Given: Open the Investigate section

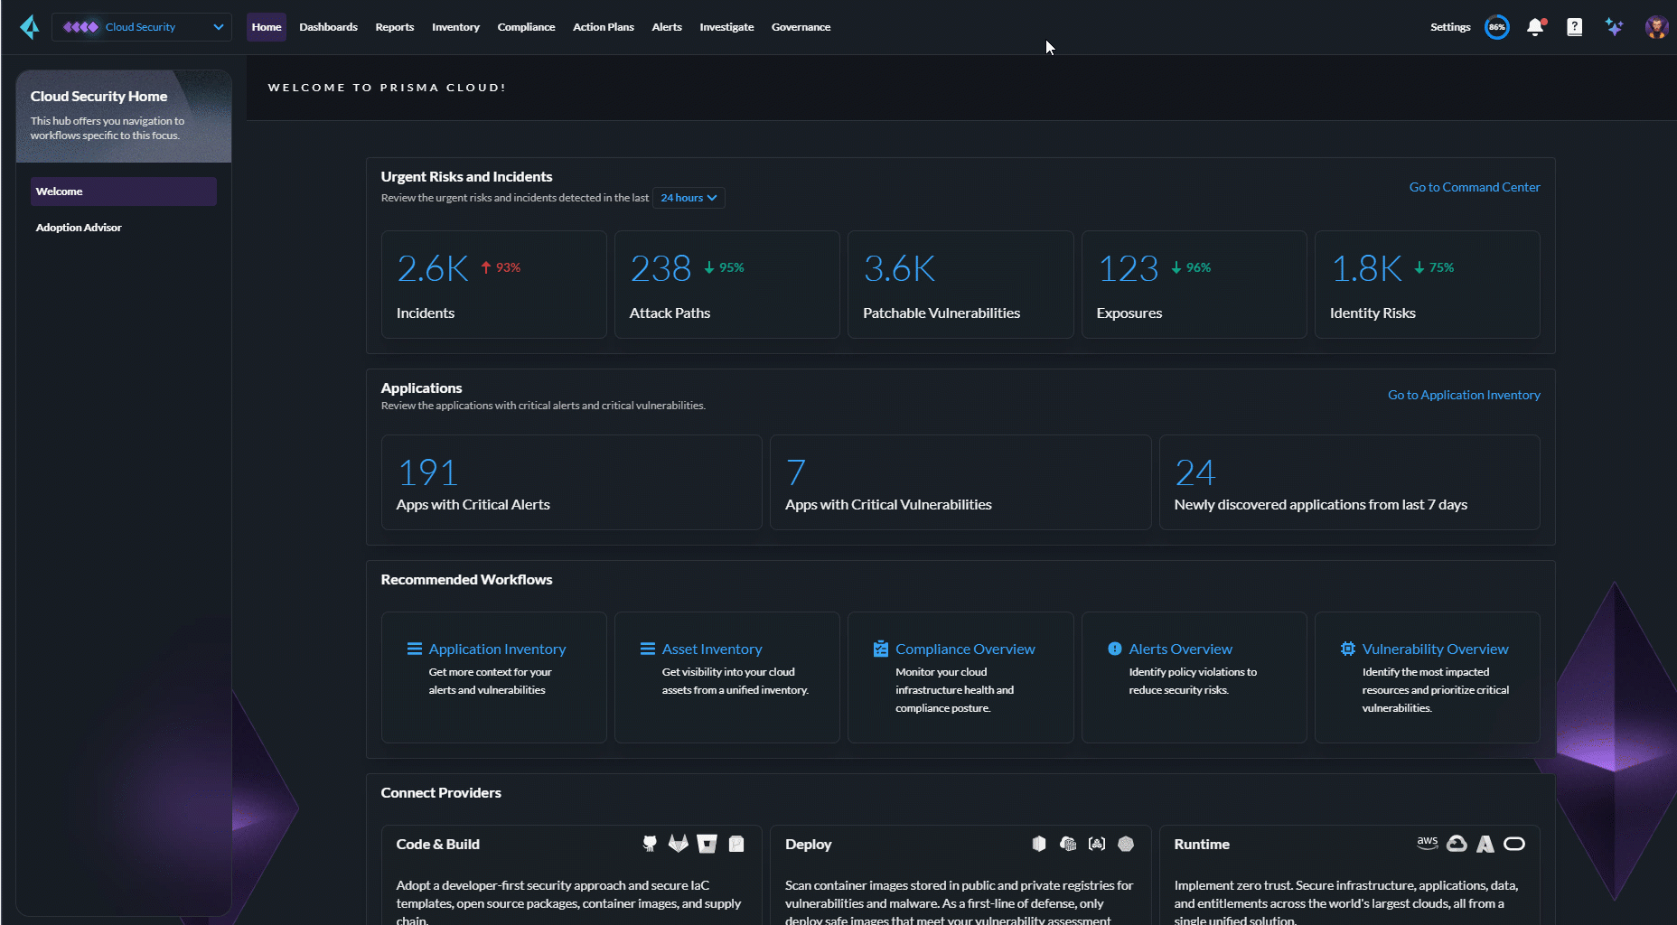Looking at the screenshot, I should tap(726, 27).
